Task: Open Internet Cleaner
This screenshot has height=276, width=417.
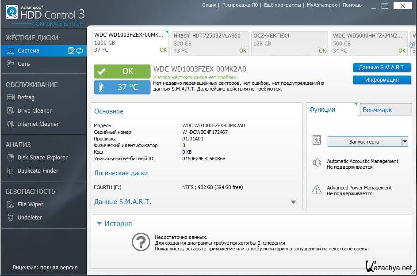Action: [x=38, y=124]
